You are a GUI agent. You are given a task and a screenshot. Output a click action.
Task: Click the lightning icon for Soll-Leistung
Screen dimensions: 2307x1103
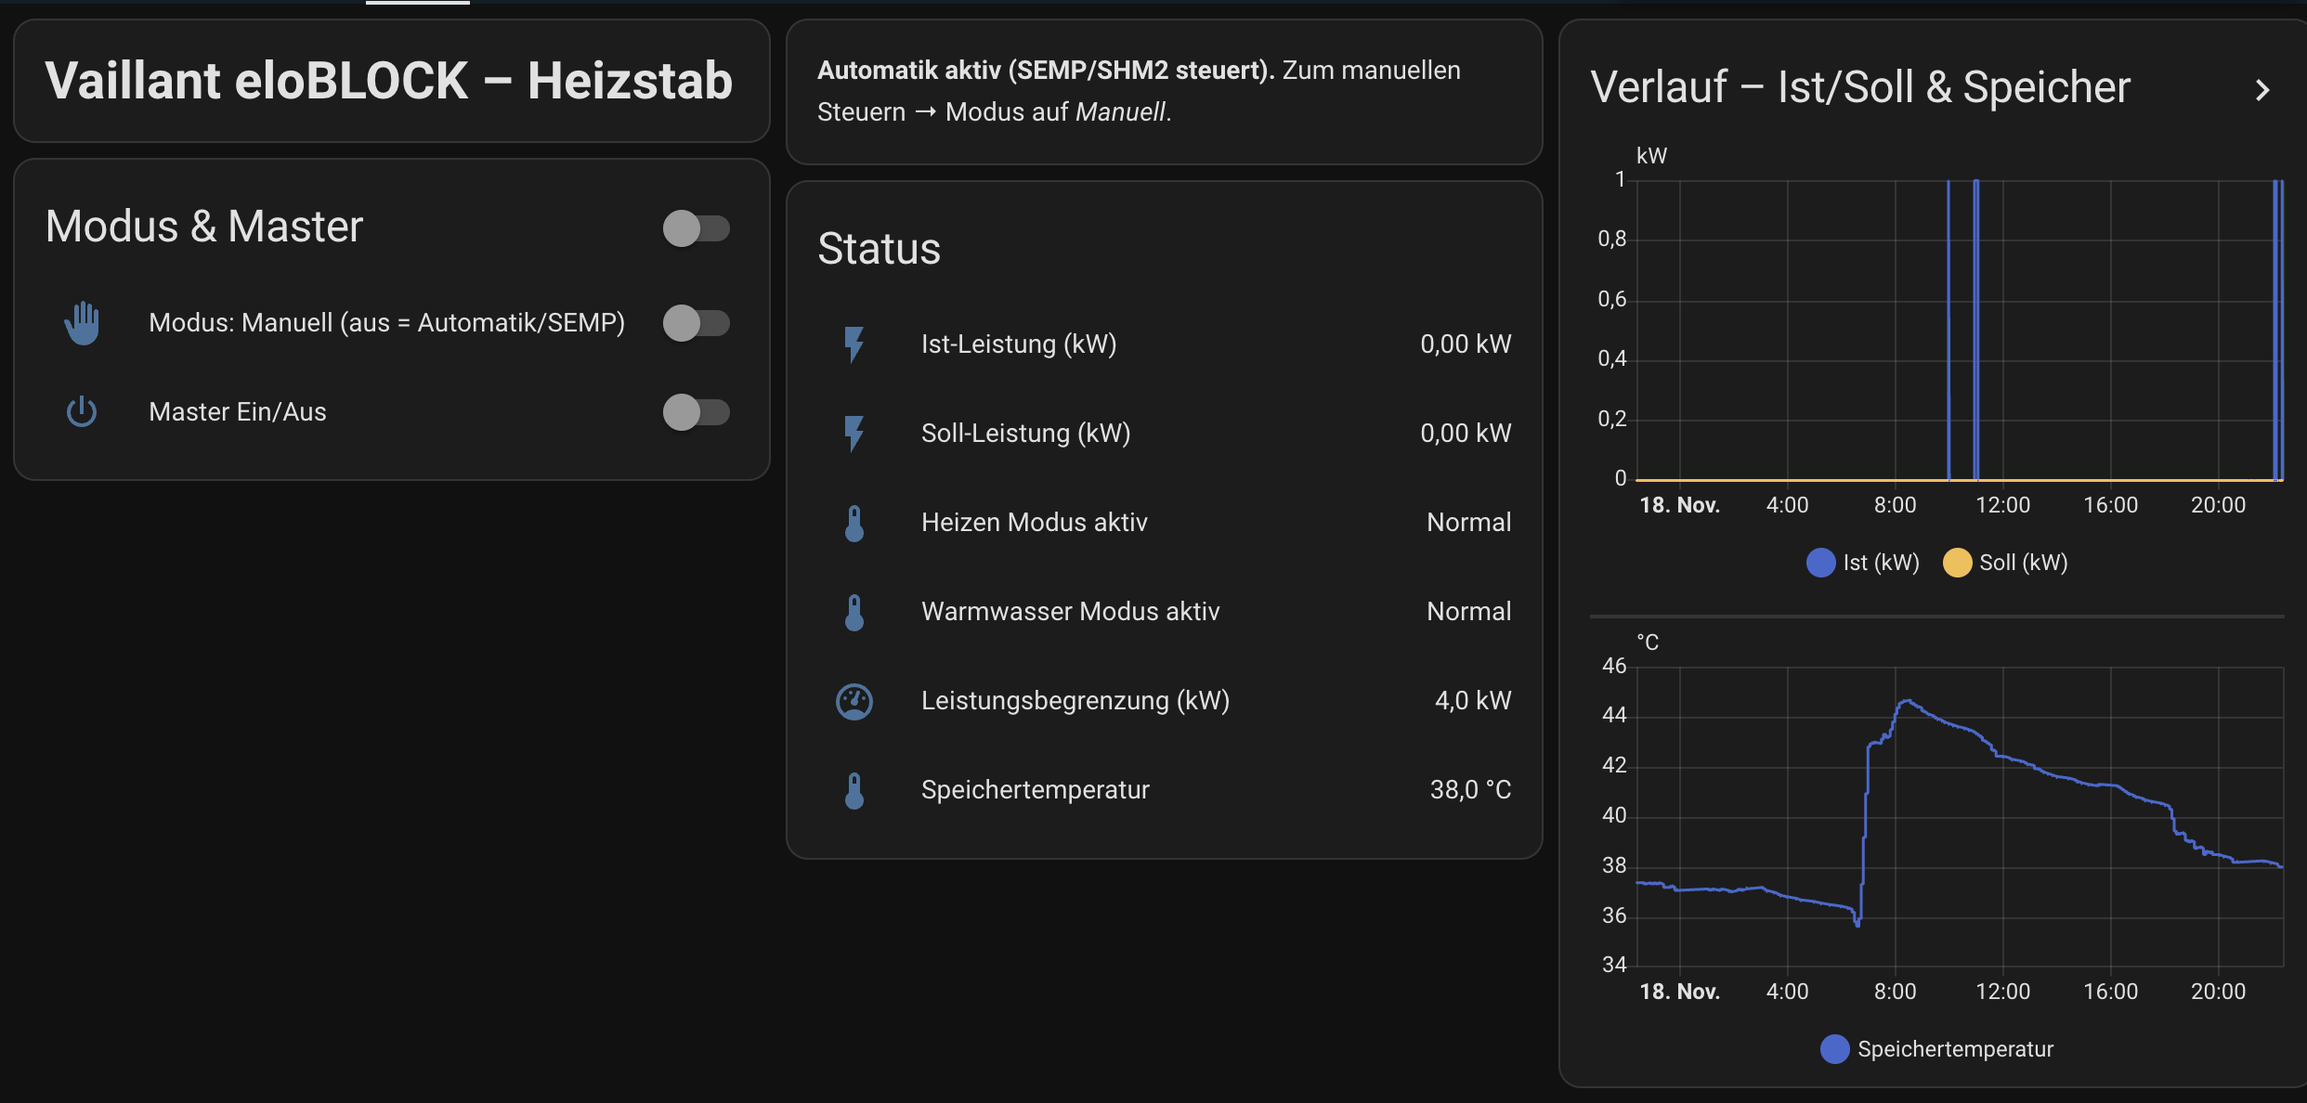pyautogui.click(x=854, y=432)
